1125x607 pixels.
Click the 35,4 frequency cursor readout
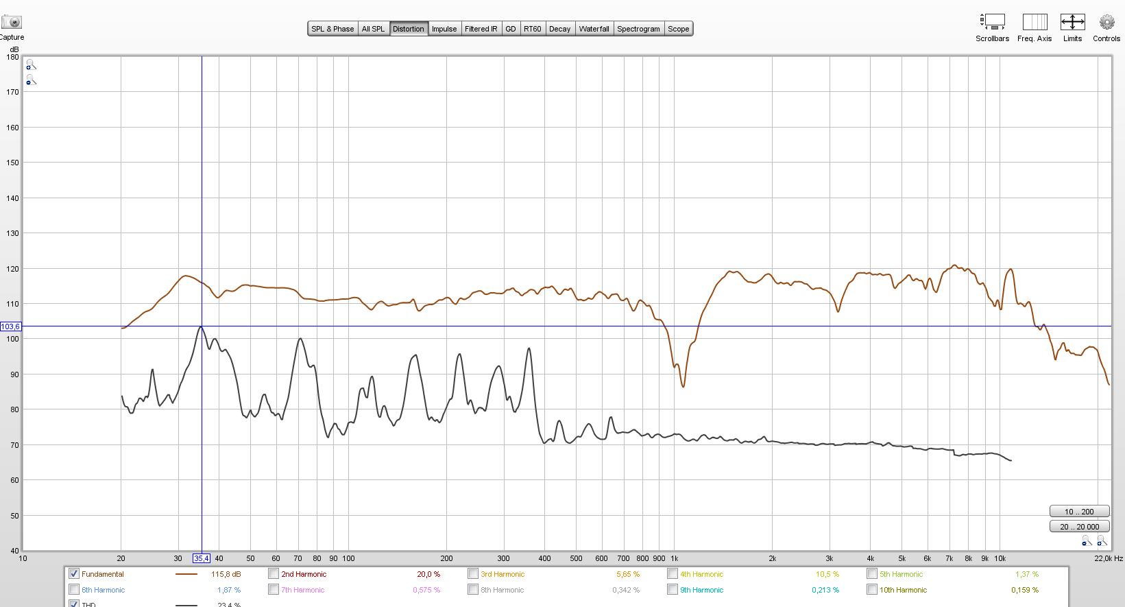coord(202,558)
